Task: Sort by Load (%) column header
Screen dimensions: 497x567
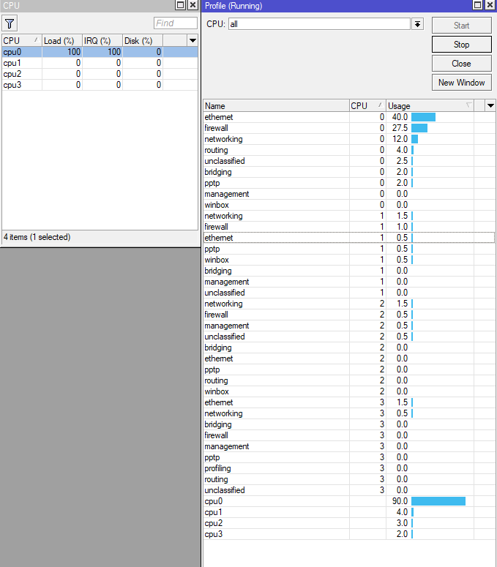Action: pos(62,40)
